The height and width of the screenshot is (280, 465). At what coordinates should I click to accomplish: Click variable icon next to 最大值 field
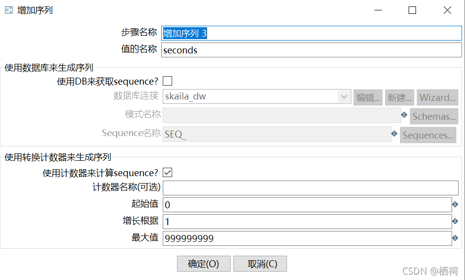(x=455, y=238)
